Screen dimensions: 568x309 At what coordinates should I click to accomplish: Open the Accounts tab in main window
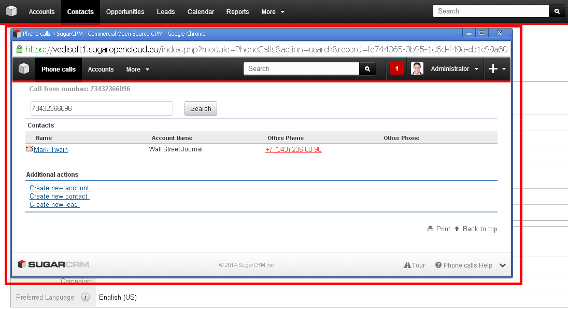pyautogui.click(x=41, y=11)
